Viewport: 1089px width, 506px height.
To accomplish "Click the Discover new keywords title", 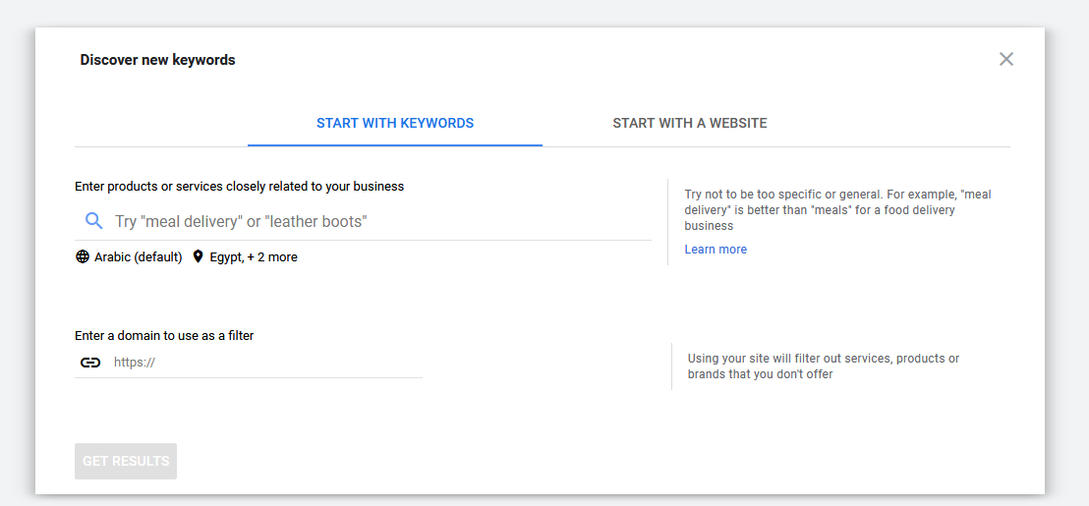I will click(x=157, y=60).
